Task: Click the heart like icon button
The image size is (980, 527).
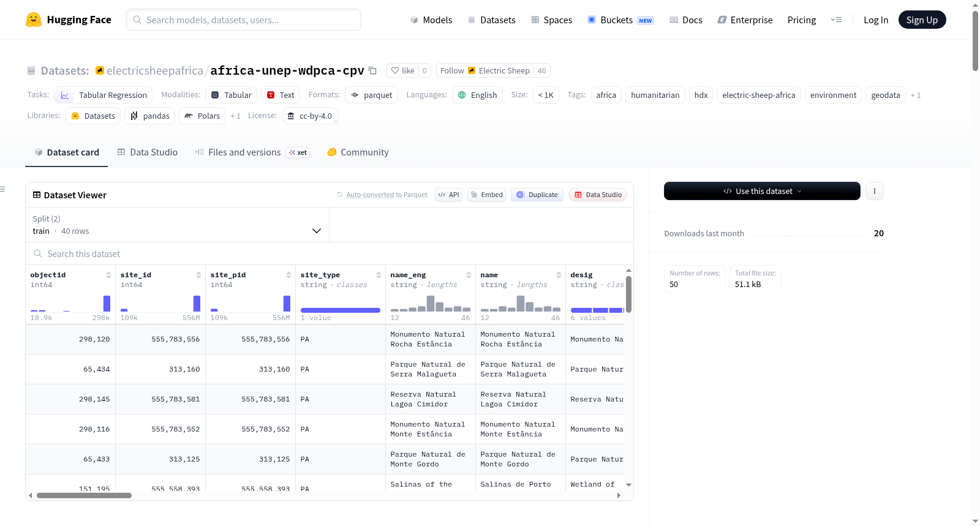Action: 403,70
